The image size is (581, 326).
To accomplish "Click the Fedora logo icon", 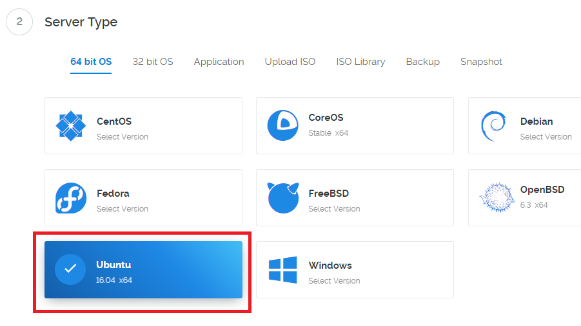I will [71, 198].
